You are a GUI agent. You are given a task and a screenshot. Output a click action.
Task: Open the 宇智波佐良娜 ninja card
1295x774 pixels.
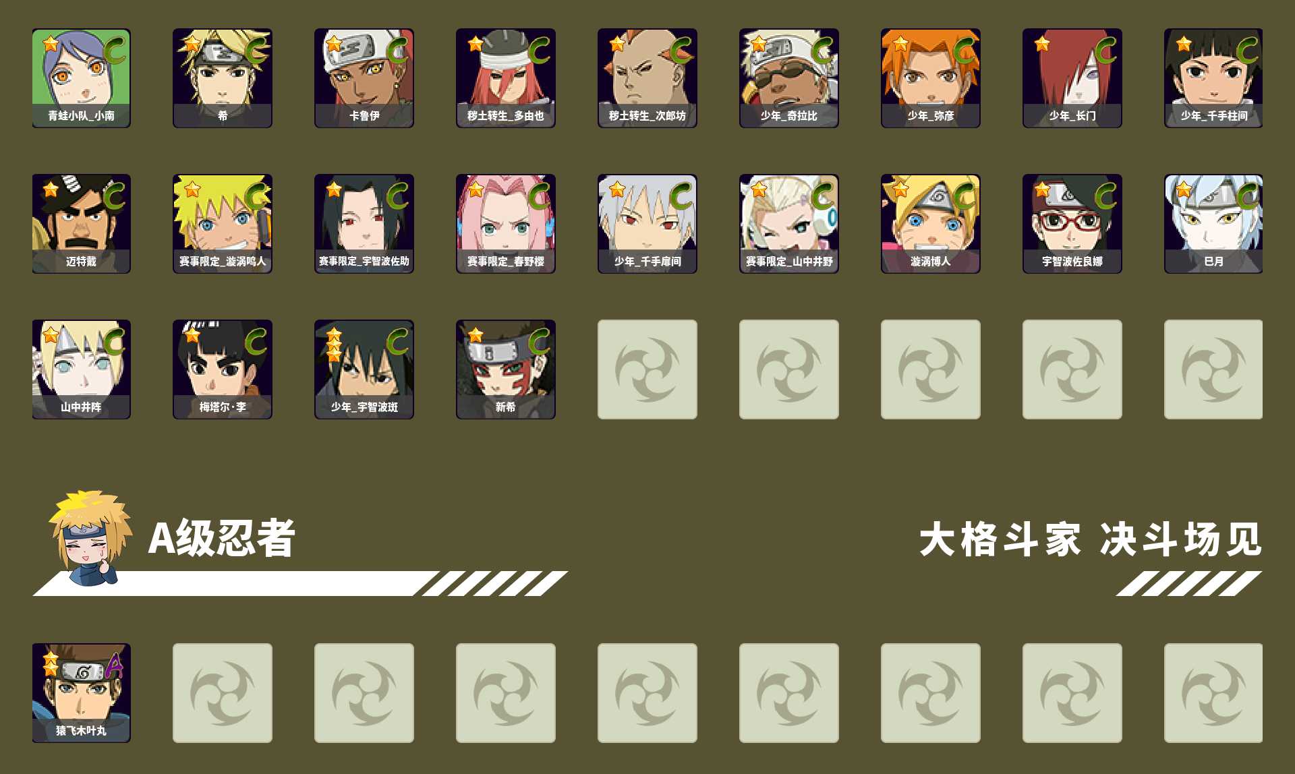[x=1072, y=224]
